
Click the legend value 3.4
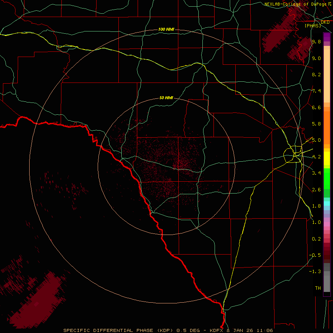click(x=316, y=173)
